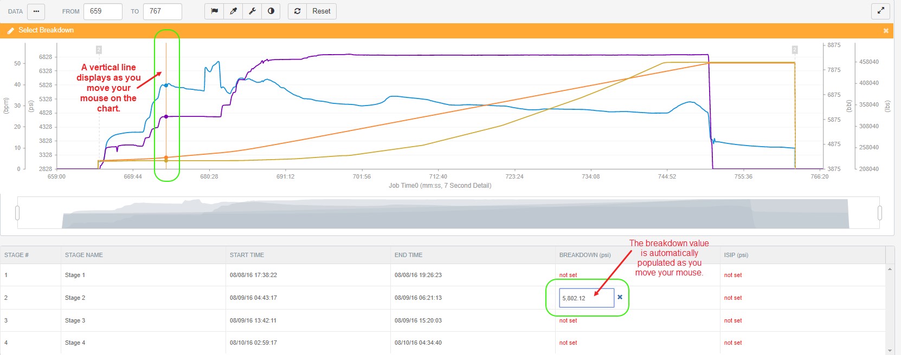Image resolution: width=901 pixels, height=355 pixels.
Task: Click Stage 3 ISIP 'not set' link
Action: [x=733, y=320]
